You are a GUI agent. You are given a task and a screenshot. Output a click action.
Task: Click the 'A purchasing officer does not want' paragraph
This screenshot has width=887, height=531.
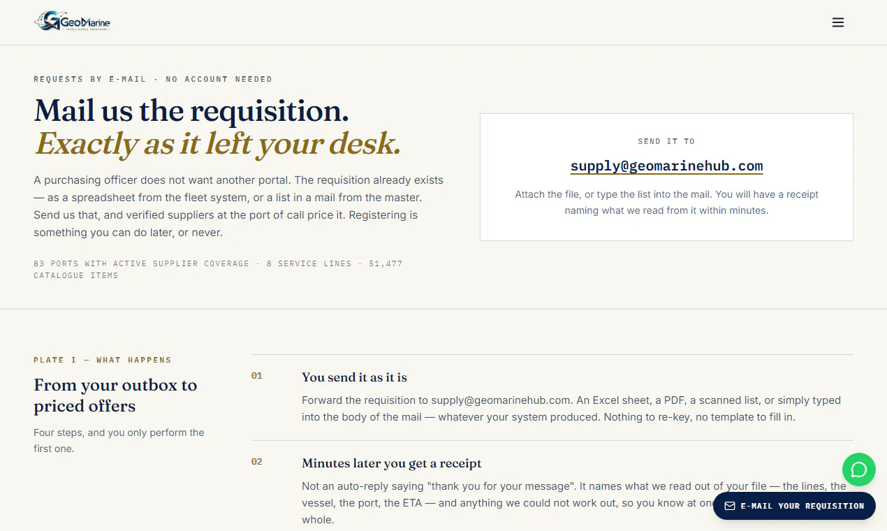(239, 206)
